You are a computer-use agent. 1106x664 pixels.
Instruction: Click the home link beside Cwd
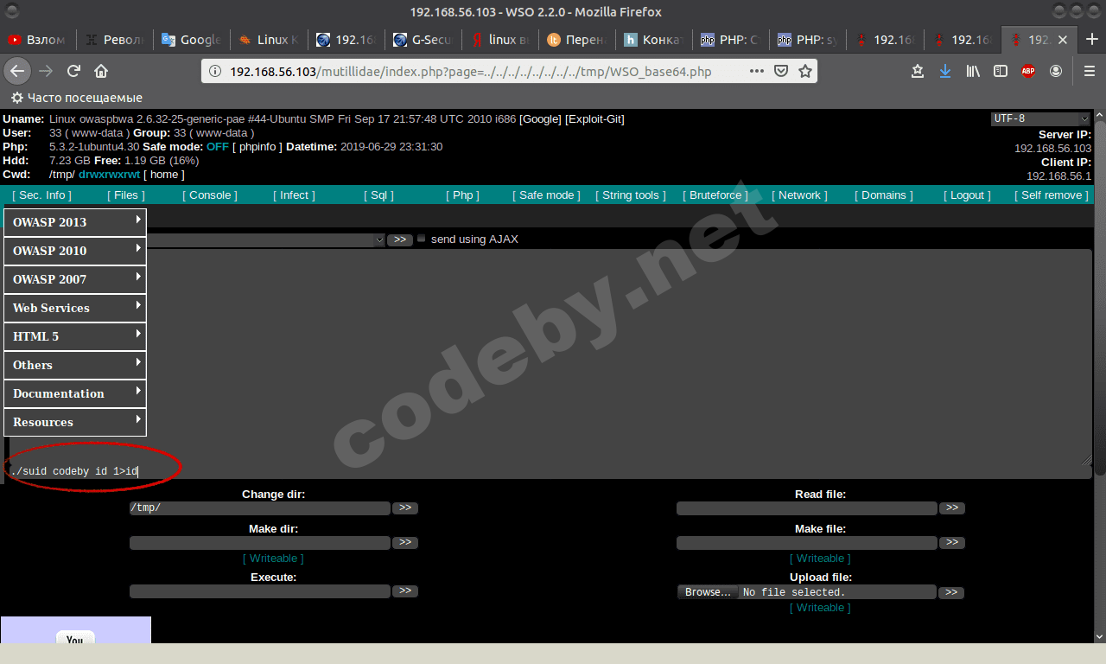[x=164, y=175]
